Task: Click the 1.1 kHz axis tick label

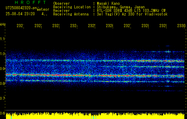Action: (x=2, y=39)
